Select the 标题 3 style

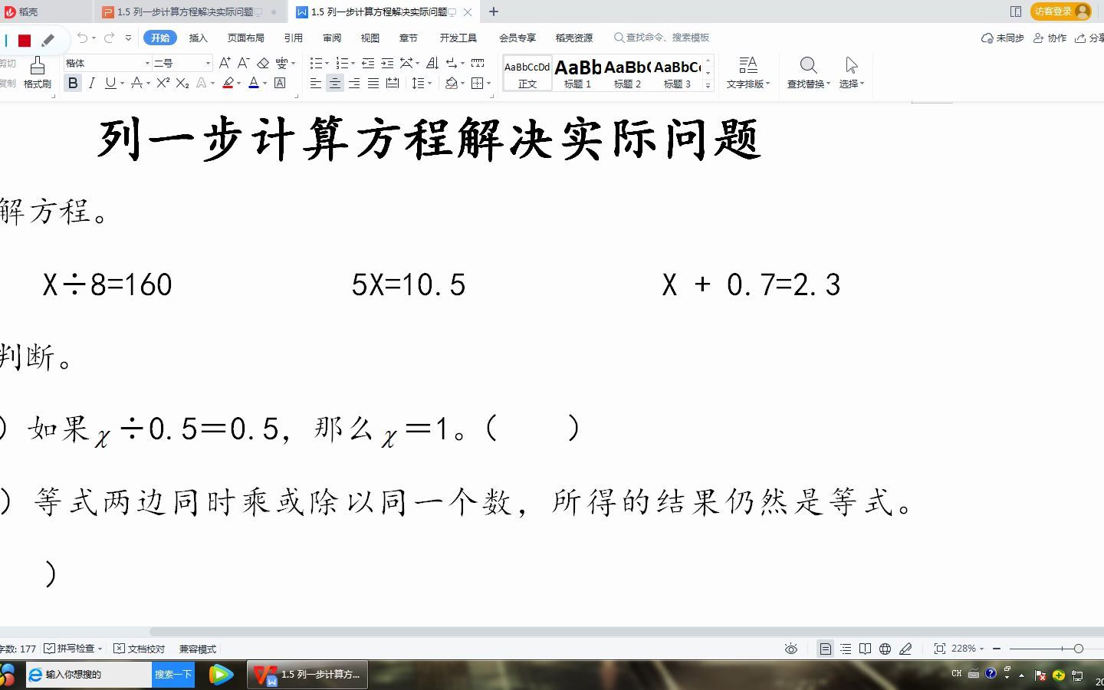coord(677,74)
